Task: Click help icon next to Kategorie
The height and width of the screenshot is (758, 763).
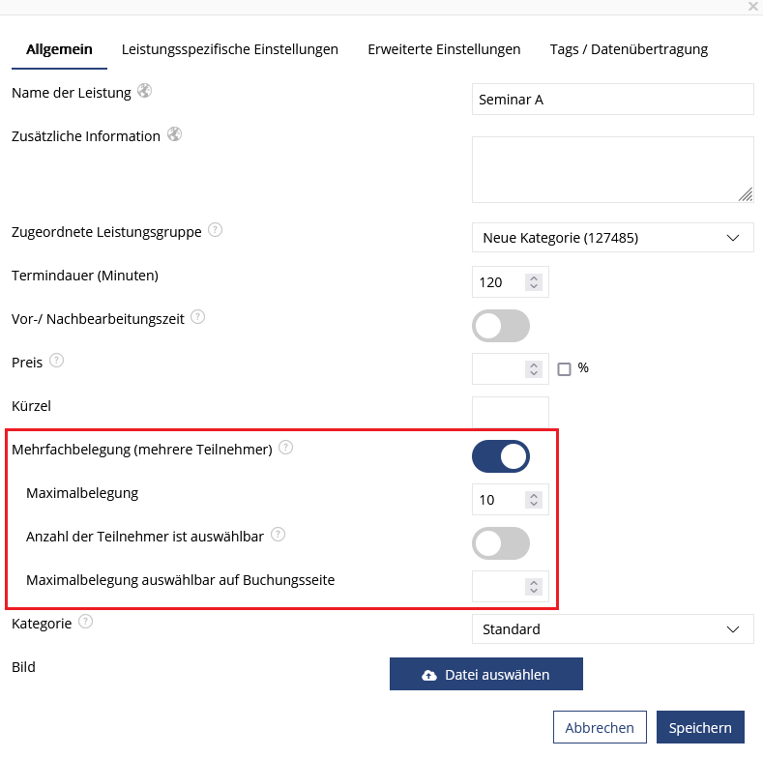Action: (x=86, y=622)
